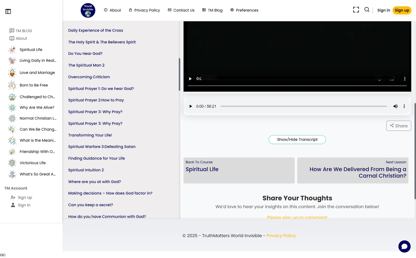Open video player more options menu
416x258 pixels.
405,79
